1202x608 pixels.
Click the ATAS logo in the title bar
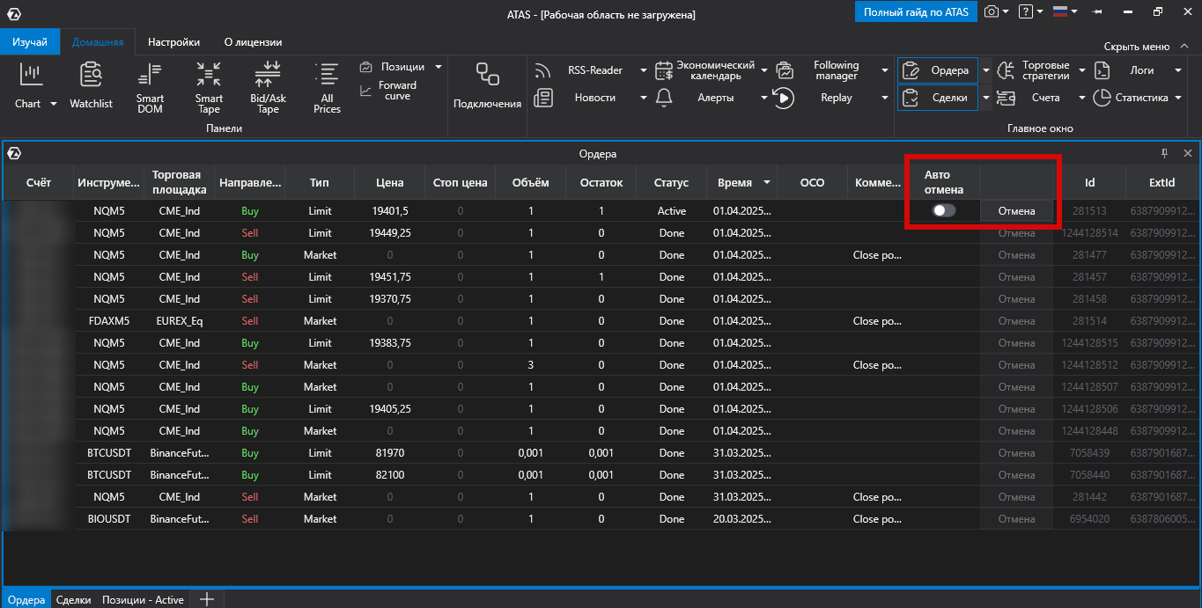[x=14, y=13]
